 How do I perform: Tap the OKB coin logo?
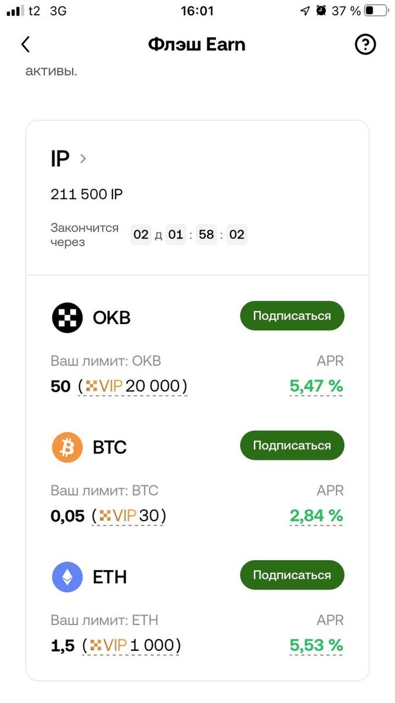(67, 318)
